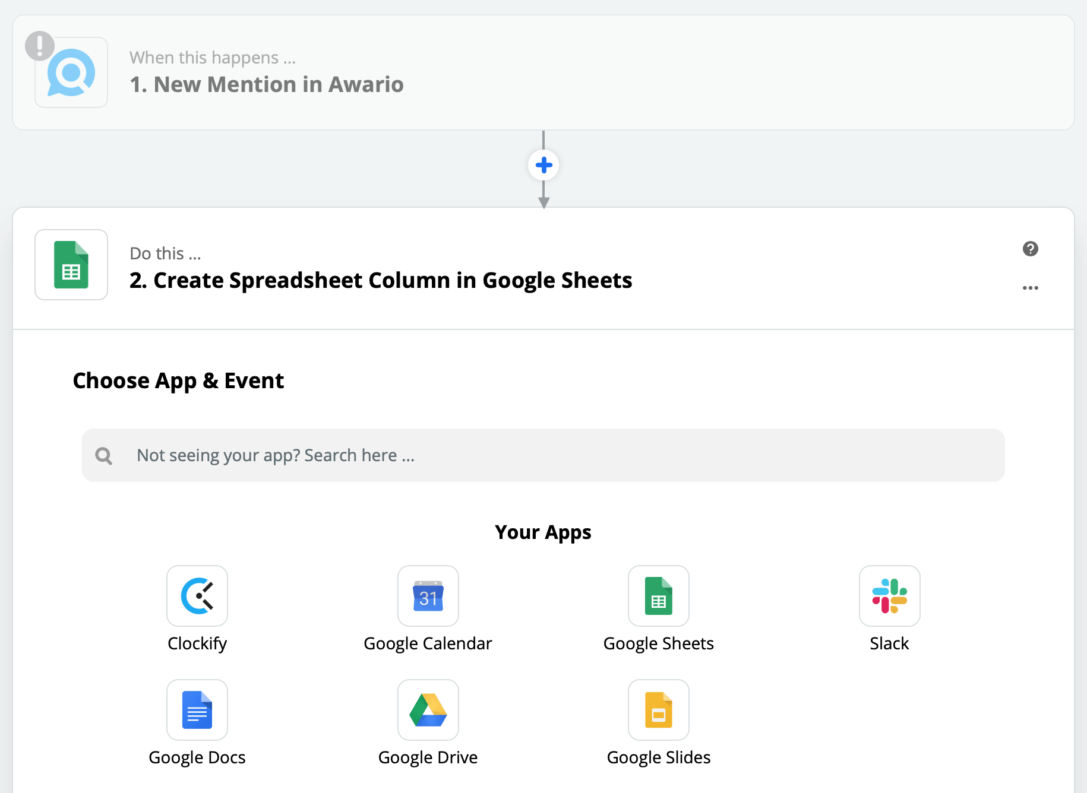
Task: Select the Google Docs app icon
Action: (x=197, y=710)
